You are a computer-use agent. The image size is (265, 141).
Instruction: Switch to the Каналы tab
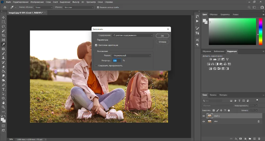(x=213, y=95)
